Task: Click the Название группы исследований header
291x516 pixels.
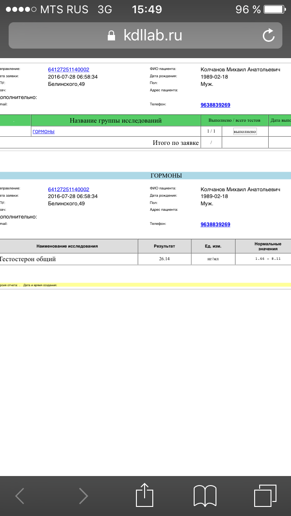Action: tap(115, 120)
